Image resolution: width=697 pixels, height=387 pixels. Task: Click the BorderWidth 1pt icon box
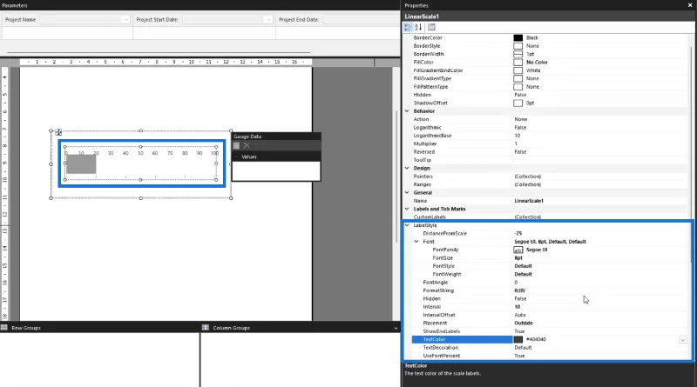(518, 54)
